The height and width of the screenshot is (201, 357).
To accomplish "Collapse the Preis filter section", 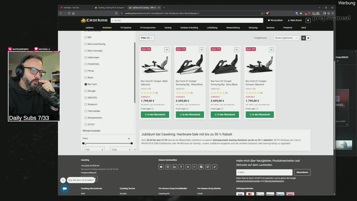I will [129, 138].
